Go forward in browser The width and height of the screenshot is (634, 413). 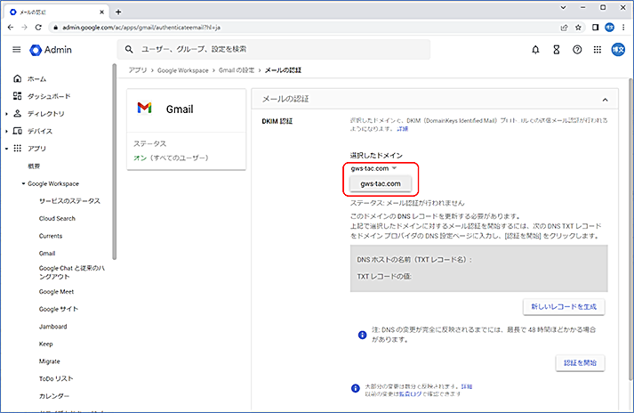pyautogui.click(x=24, y=27)
